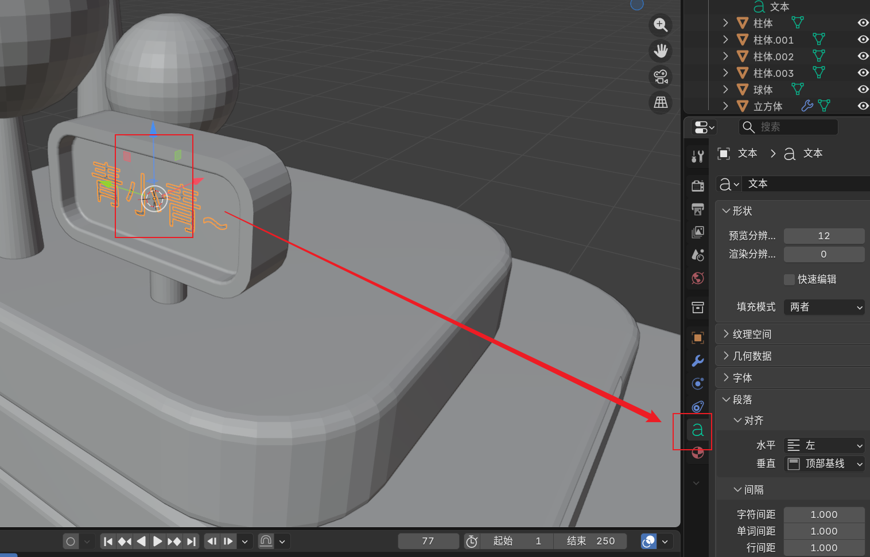Toggle camera view in viewport
This screenshot has height=557, width=870.
[x=661, y=77]
